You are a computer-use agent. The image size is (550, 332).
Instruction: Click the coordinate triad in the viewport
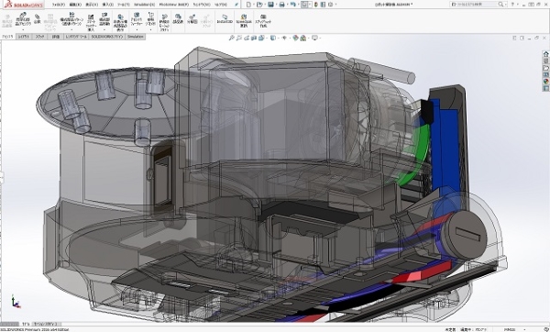click(16, 302)
